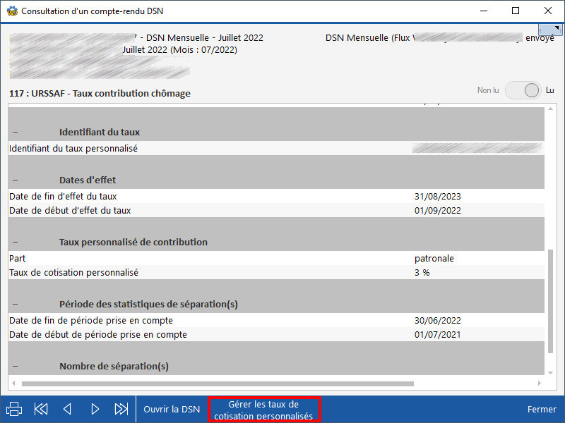This screenshot has width=565, height=423.
Task: Collapse the Identifiant du taux section
Action: coord(15,133)
